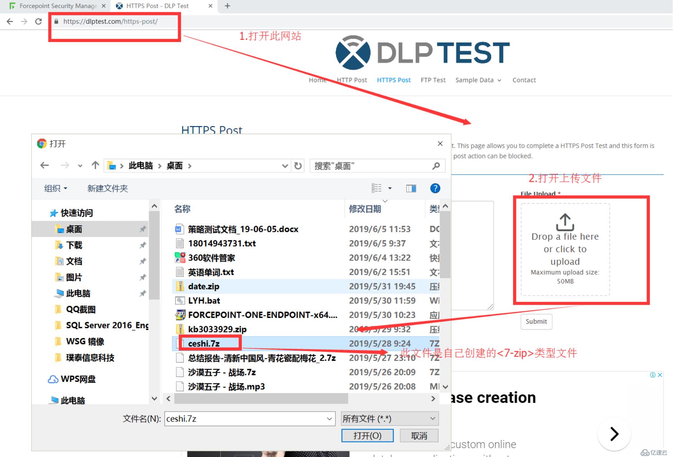
Task: Expand the Sample Data menu
Action: (x=478, y=80)
